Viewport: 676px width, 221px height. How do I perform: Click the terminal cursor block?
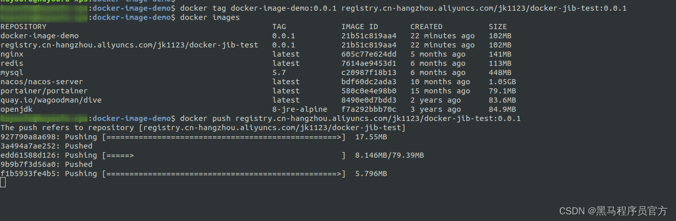pyautogui.click(x=3, y=182)
